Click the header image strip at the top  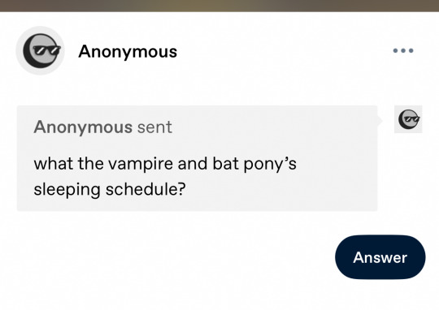(219, 6)
